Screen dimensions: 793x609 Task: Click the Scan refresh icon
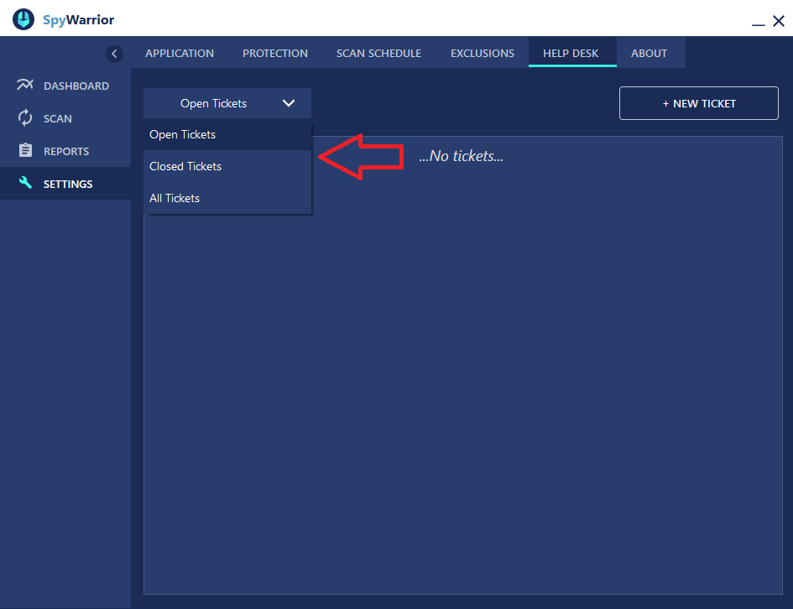[25, 117]
